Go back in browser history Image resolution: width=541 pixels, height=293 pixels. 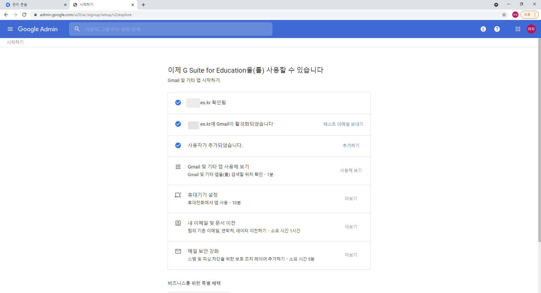tap(6, 15)
